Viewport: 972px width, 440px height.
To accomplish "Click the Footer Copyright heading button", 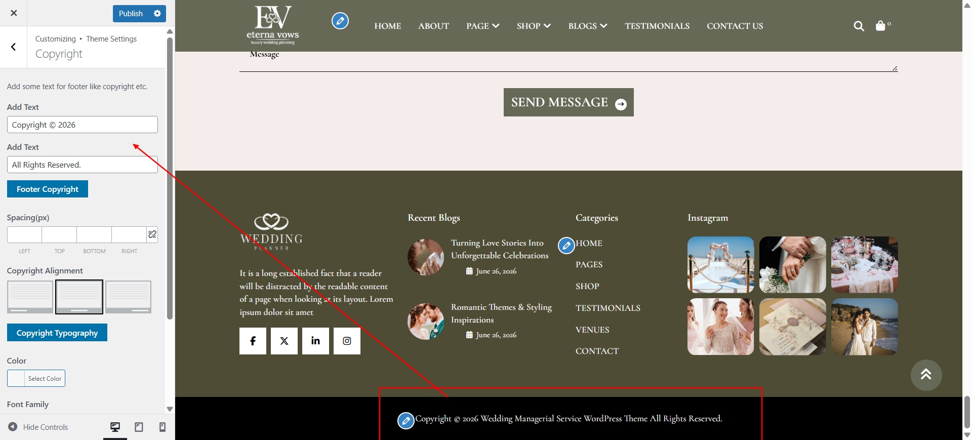I will (x=48, y=189).
